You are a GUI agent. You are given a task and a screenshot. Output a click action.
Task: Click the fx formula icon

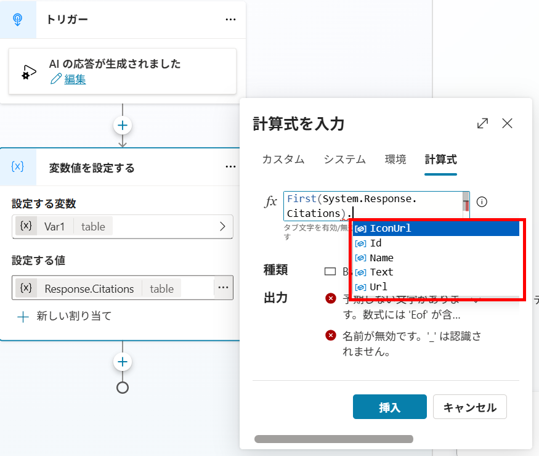[270, 202]
